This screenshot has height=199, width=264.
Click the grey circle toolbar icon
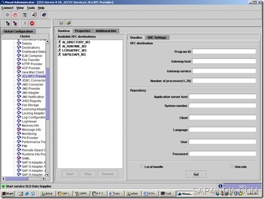7,15
